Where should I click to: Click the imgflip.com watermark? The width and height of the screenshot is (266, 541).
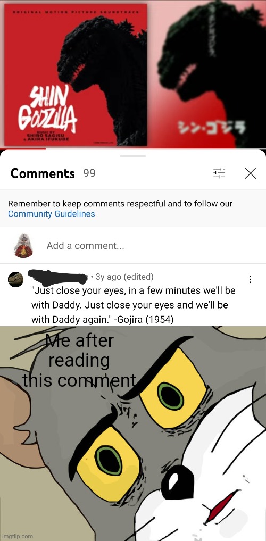click(x=17, y=536)
